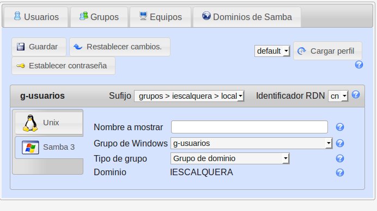This screenshot has height=211, width=377.
Task: Click Restablecer cambios button
Action: 120,47
